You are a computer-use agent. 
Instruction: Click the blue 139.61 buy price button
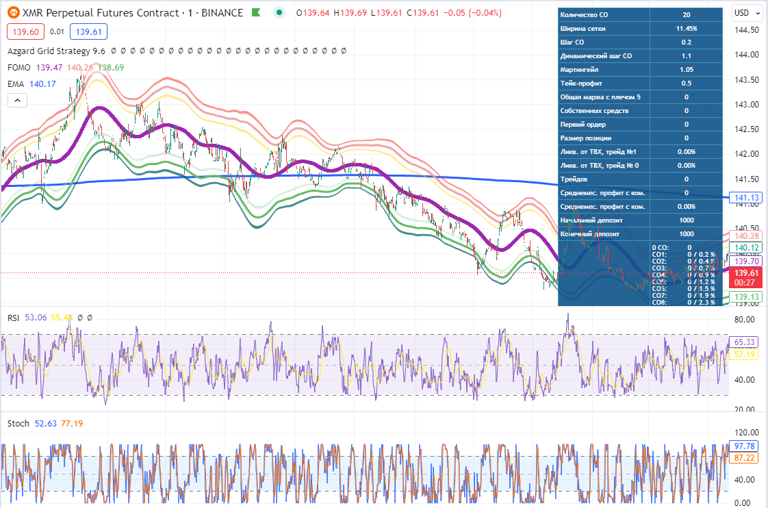point(89,31)
